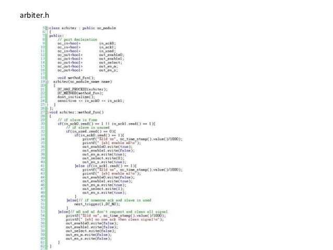333x250 pixels.
Task: Click the 'if(in_used.read() == 0)' line
Action: 91,132
